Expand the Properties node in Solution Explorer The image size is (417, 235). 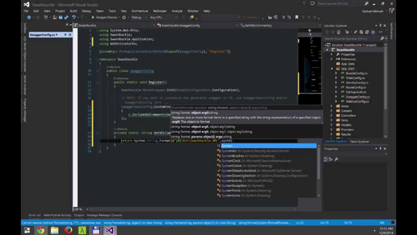click(332, 55)
